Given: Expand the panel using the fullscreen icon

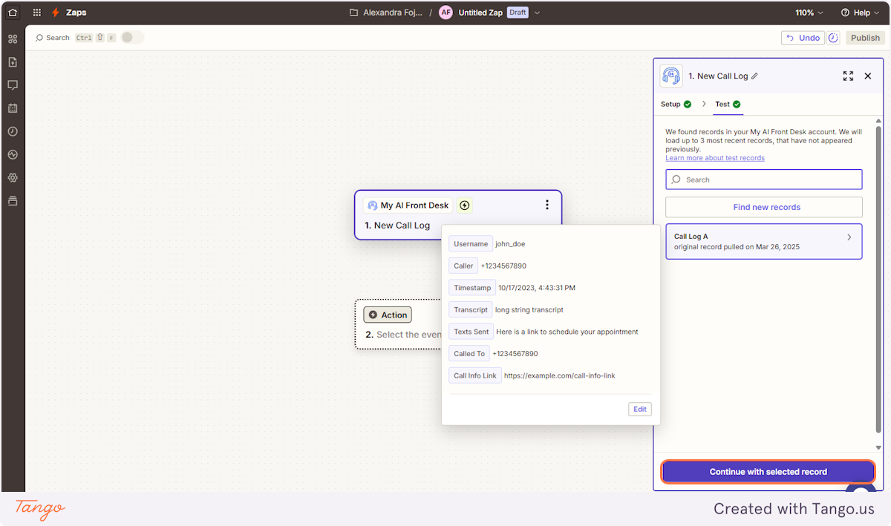Looking at the screenshot, I should (848, 76).
